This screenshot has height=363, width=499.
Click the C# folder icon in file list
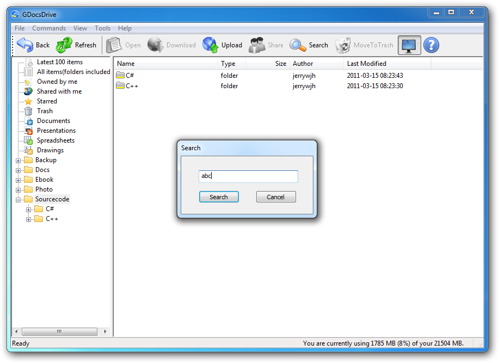[120, 75]
